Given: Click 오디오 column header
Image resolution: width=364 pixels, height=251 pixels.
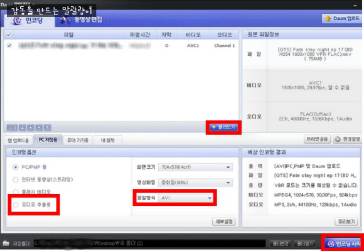Looking at the screenshot, I should click(x=224, y=35).
